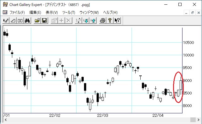The image size is (202, 124).
Task: Activate the context help arrow-question icon
Action: click(117, 20)
